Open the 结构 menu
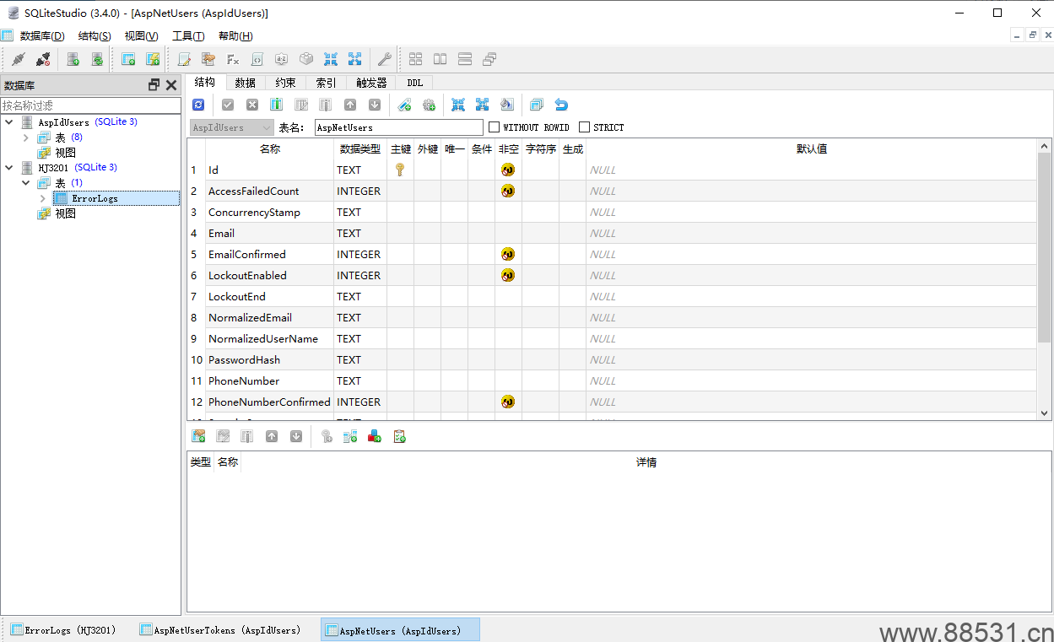This screenshot has width=1054, height=642. (x=94, y=35)
